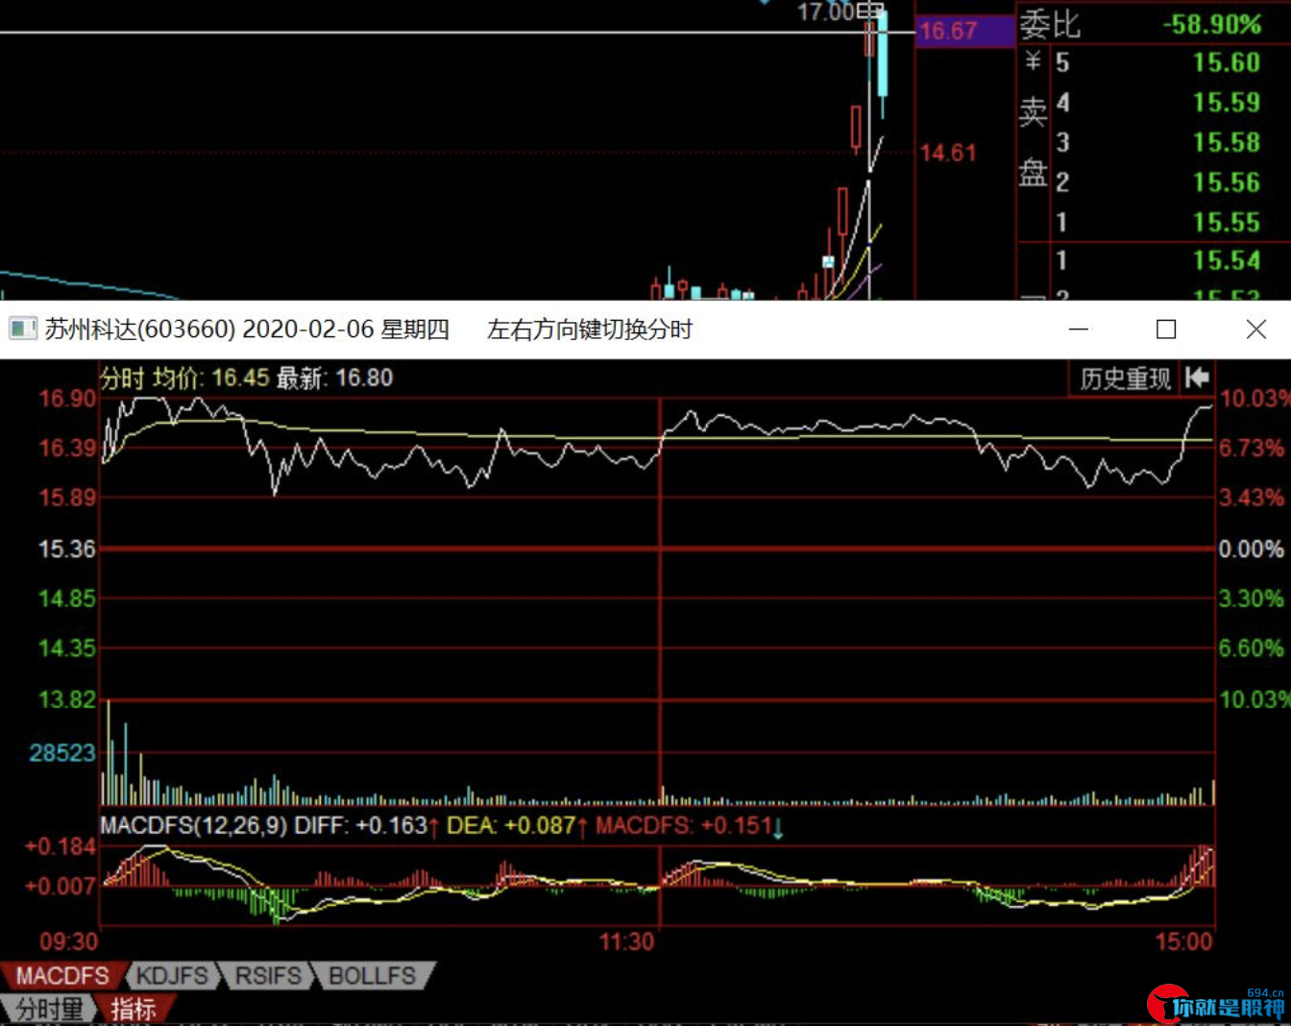Select sell level 5 price 15.60
1291x1026 pixels.
1227,62
